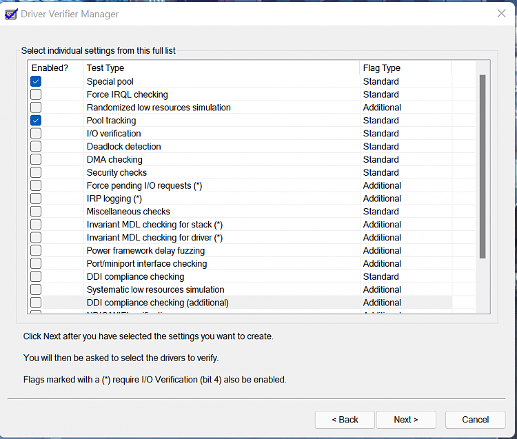Uncheck the Special pool checkbox
This screenshot has width=517, height=439.
coord(36,81)
